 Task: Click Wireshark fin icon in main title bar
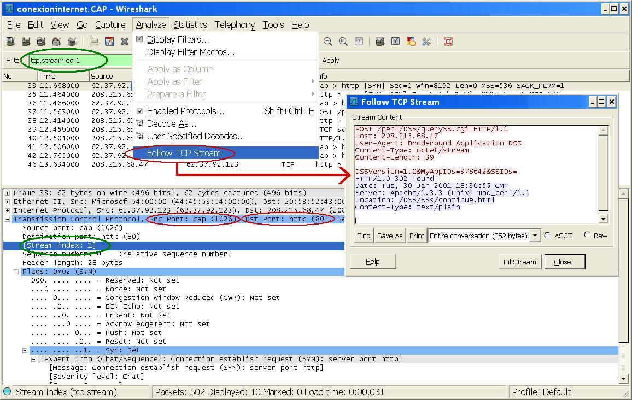tap(9, 9)
